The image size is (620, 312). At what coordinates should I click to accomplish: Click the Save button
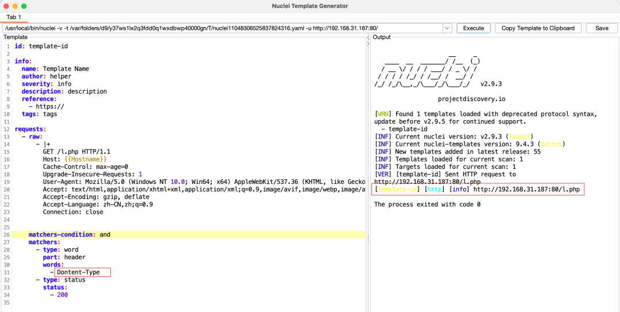[x=602, y=28]
